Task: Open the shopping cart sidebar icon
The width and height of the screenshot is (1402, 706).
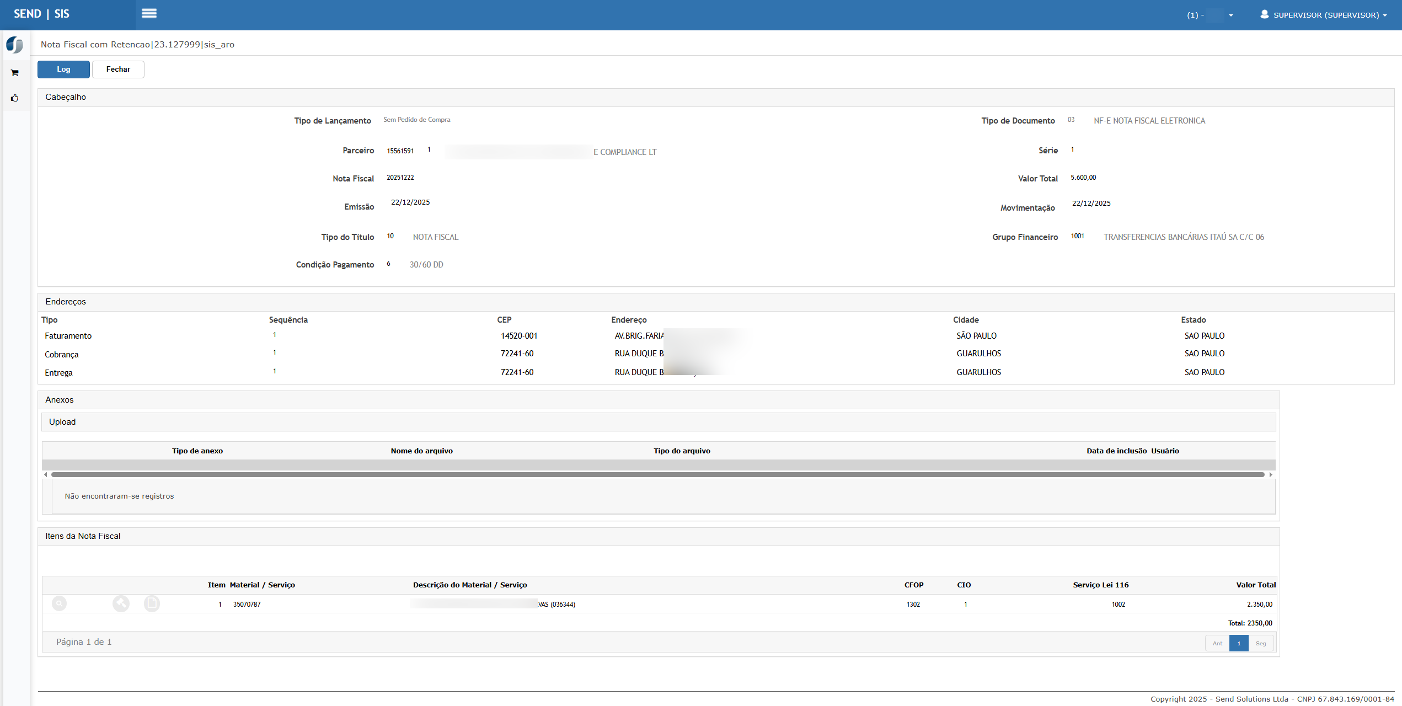Action: [x=15, y=73]
